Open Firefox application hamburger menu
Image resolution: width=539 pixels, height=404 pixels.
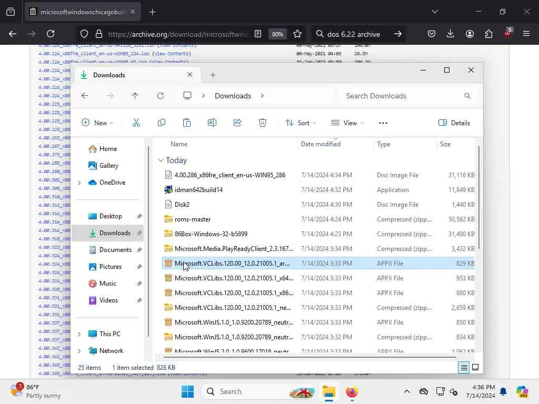pos(526,34)
